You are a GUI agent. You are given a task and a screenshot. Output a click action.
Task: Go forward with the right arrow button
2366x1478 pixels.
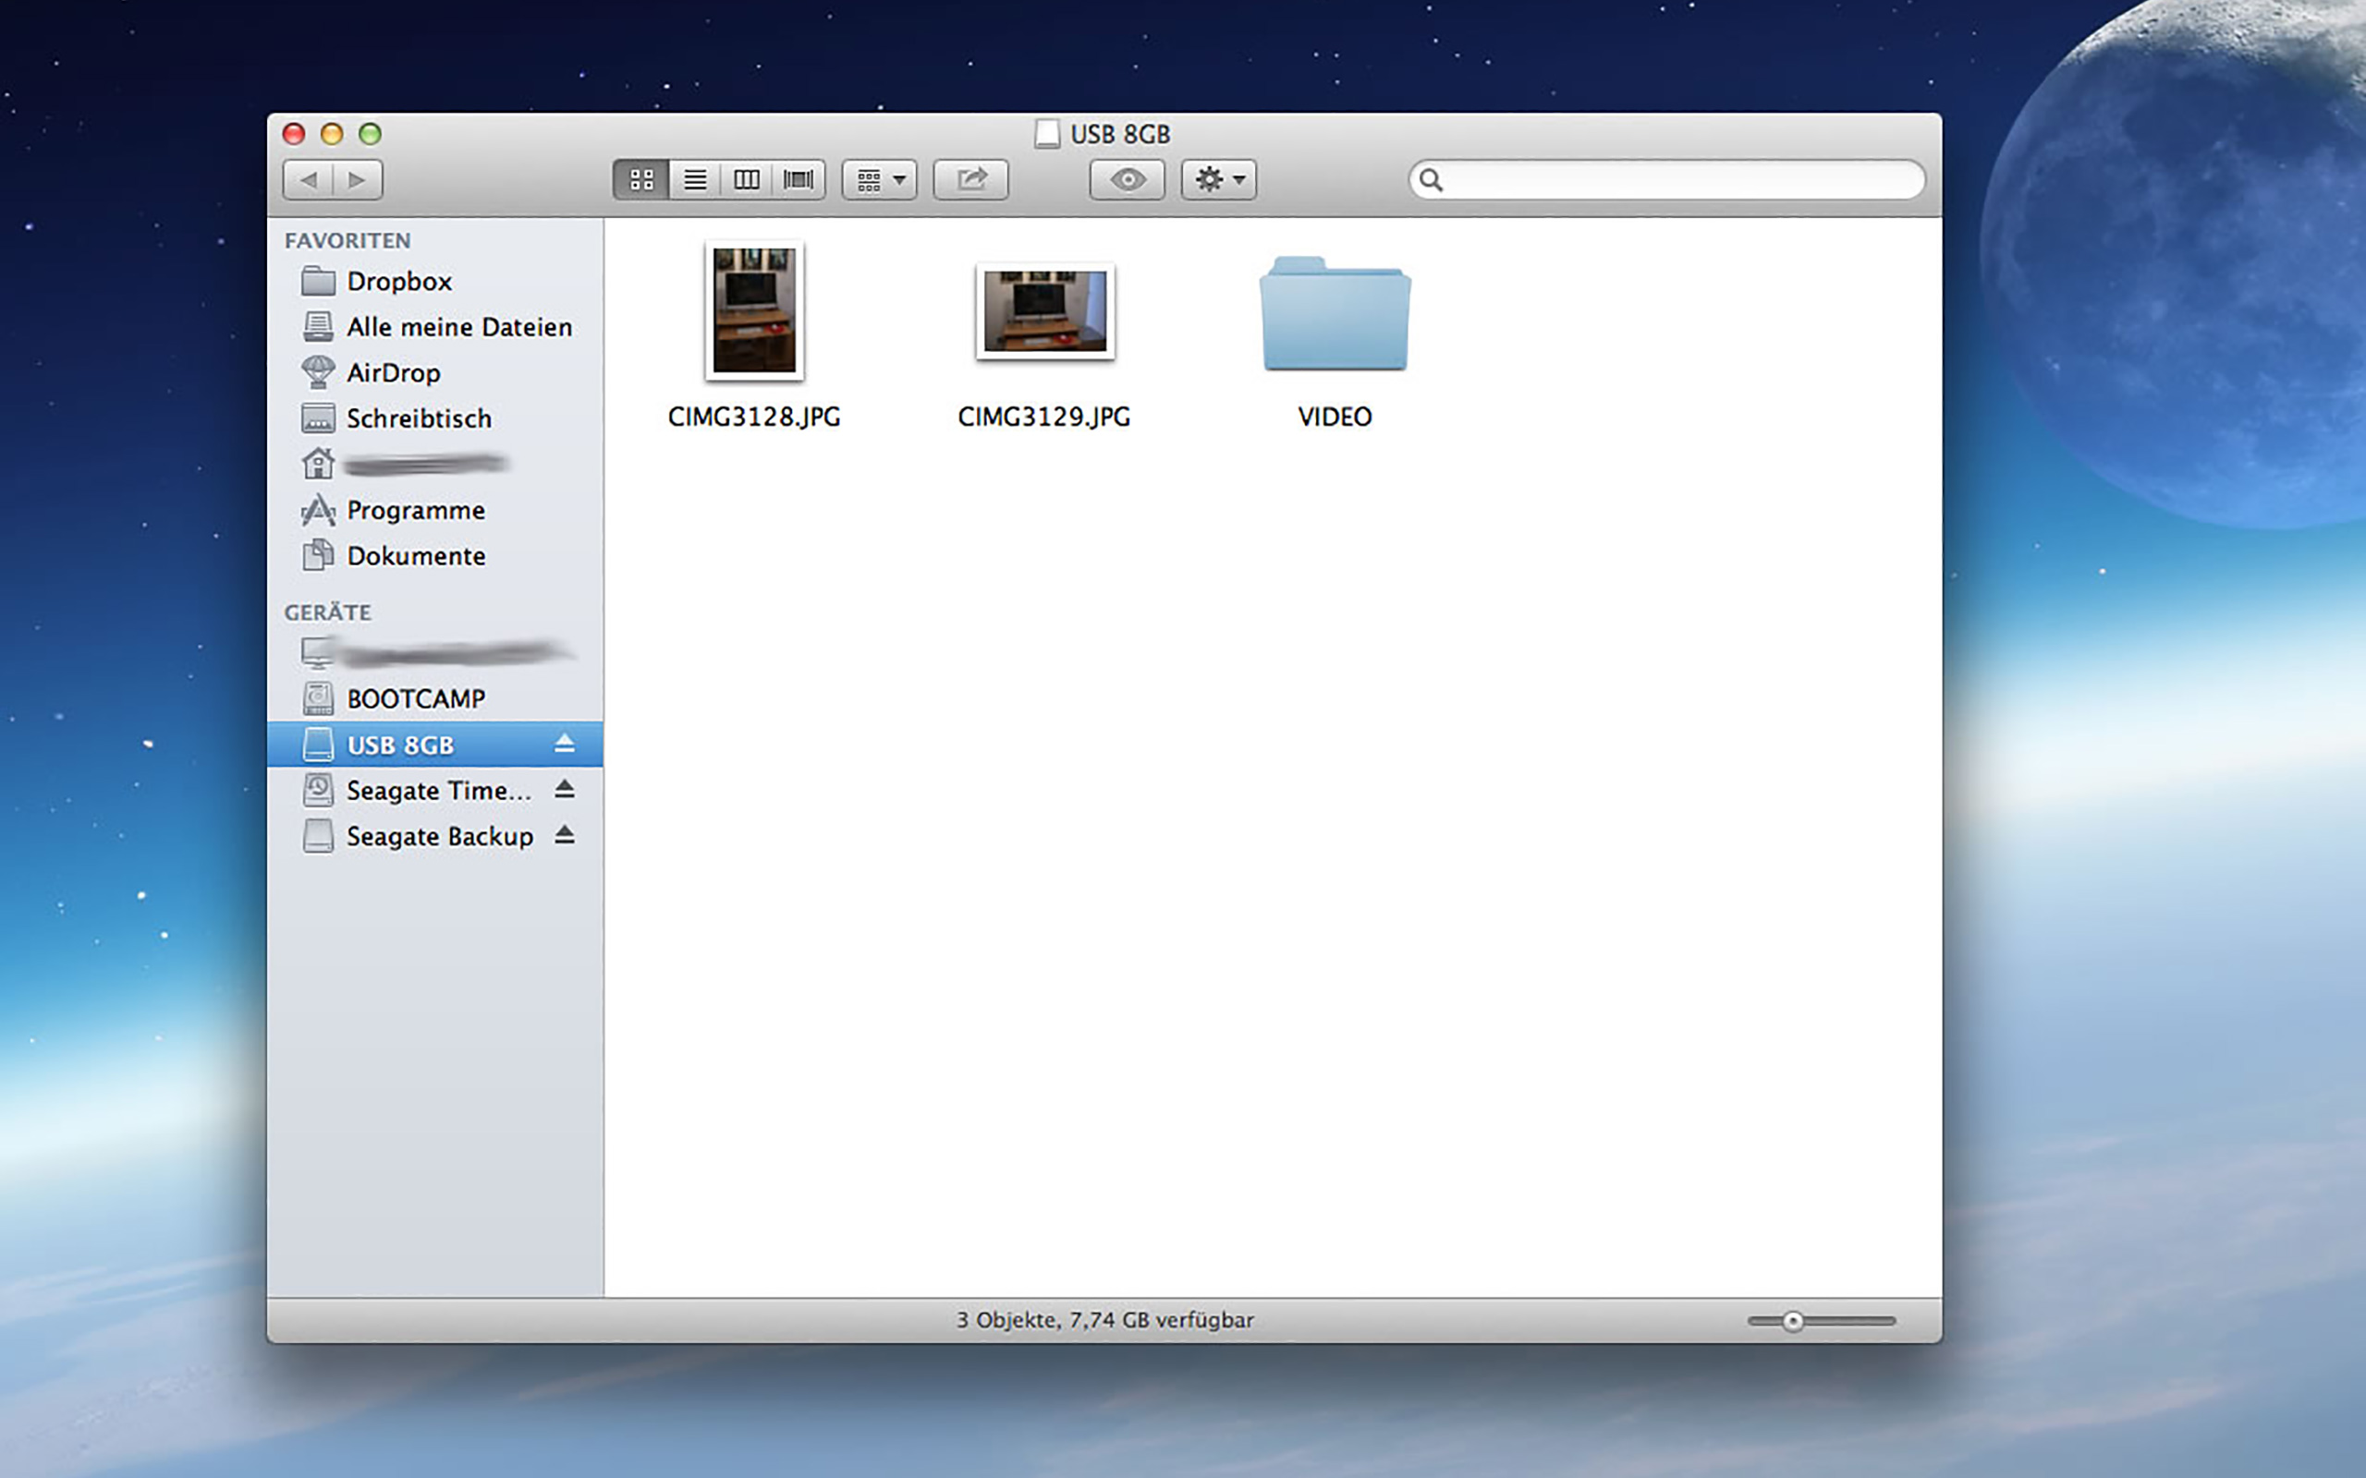point(358,180)
